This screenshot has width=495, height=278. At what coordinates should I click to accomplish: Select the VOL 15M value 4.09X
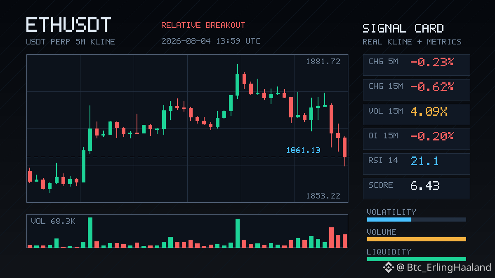tap(429, 112)
